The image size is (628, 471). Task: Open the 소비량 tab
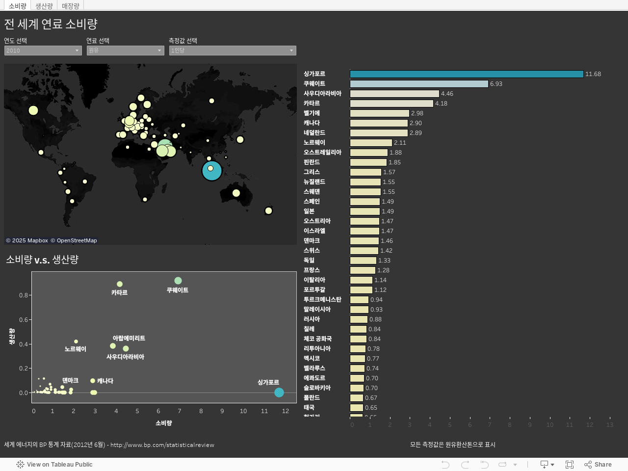point(17,5)
